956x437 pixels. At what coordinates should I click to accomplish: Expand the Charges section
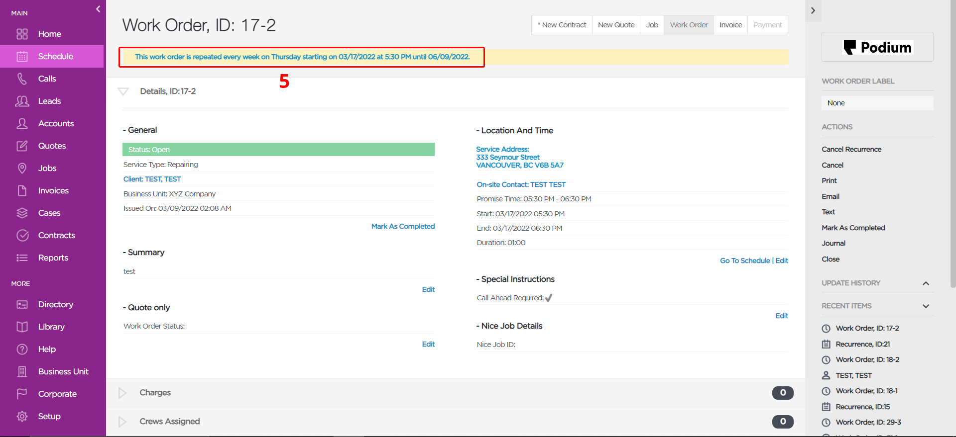[122, 393]
